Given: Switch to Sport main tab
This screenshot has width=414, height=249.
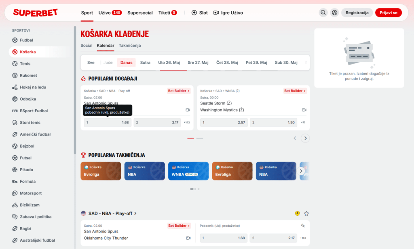Looking at the screenshot, I should pyautogui.click(x=87, y=13).
